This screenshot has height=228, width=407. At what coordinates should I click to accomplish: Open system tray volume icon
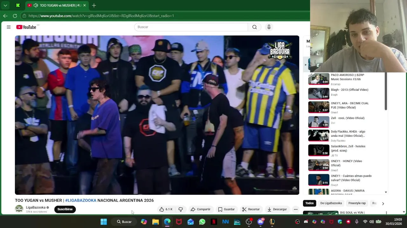pos(371,222)
